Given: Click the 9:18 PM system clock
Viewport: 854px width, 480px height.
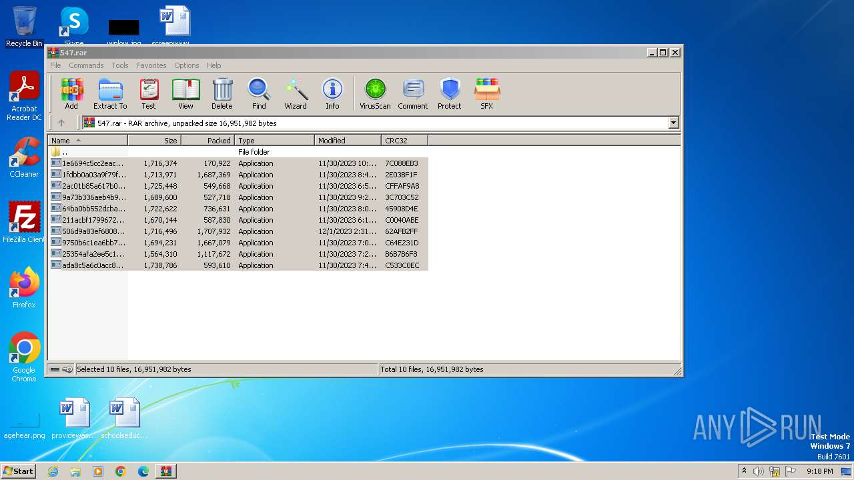Looking at the screenshot, I should click(x=819, y=471).
